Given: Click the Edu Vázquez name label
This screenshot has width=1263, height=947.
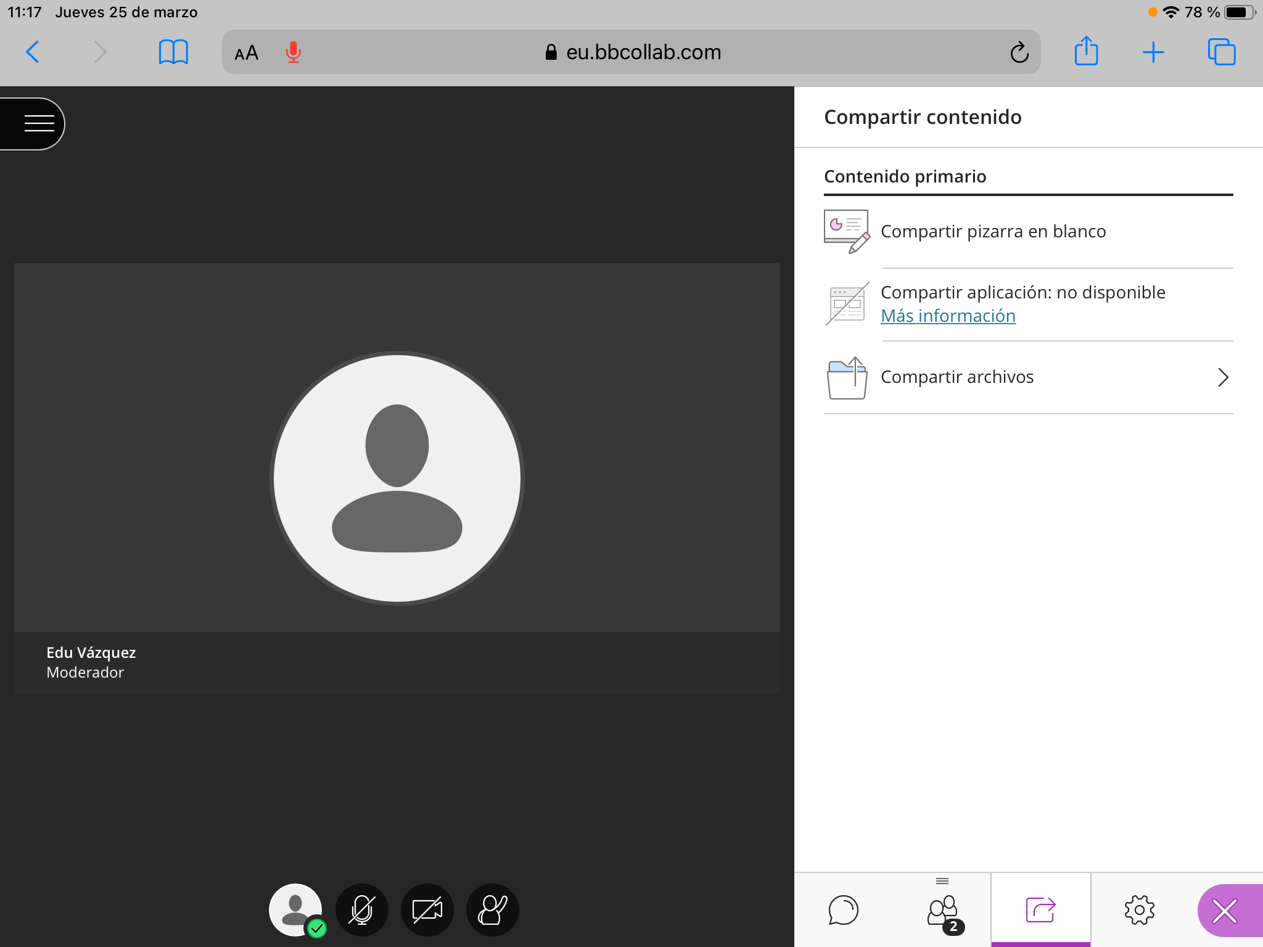Looking at the screenshot, I should coord(91,653).
